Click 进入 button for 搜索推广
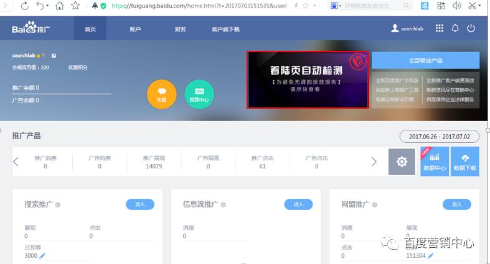490x264 pixels. (x=139, y=204)
